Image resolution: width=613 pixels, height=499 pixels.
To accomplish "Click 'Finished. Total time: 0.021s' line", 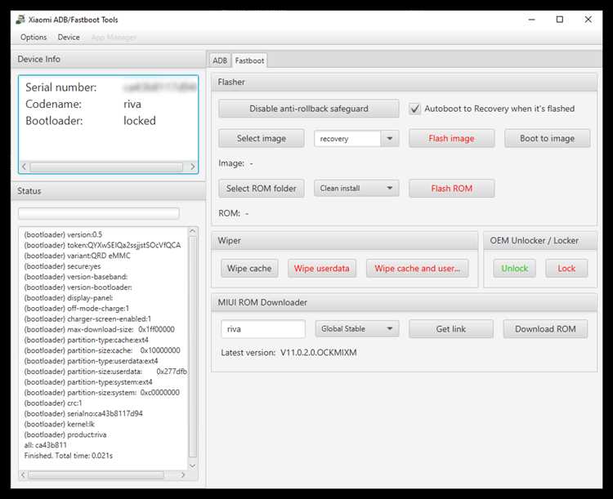I will [69, 456].
